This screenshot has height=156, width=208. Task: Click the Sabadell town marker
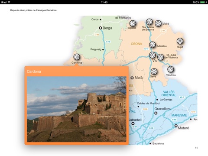[133, 123]
